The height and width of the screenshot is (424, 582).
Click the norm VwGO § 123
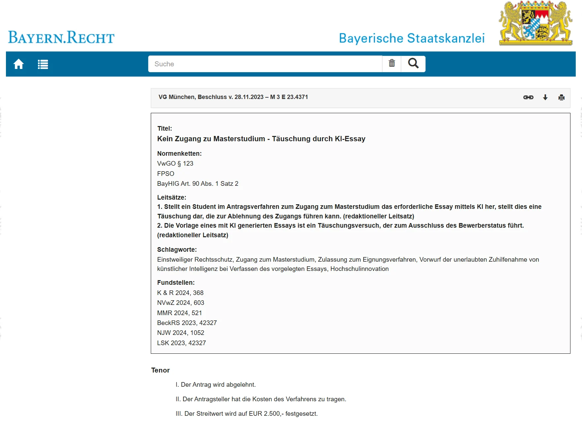pyautogui.click(x=175, y=164)
